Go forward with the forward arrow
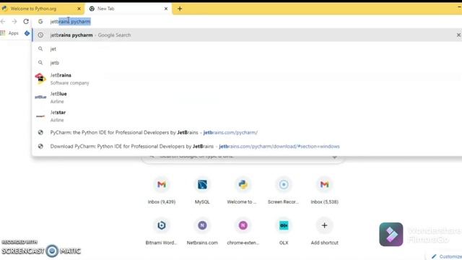462x260 pixels. pyautogui.click(x=14, y=22)
